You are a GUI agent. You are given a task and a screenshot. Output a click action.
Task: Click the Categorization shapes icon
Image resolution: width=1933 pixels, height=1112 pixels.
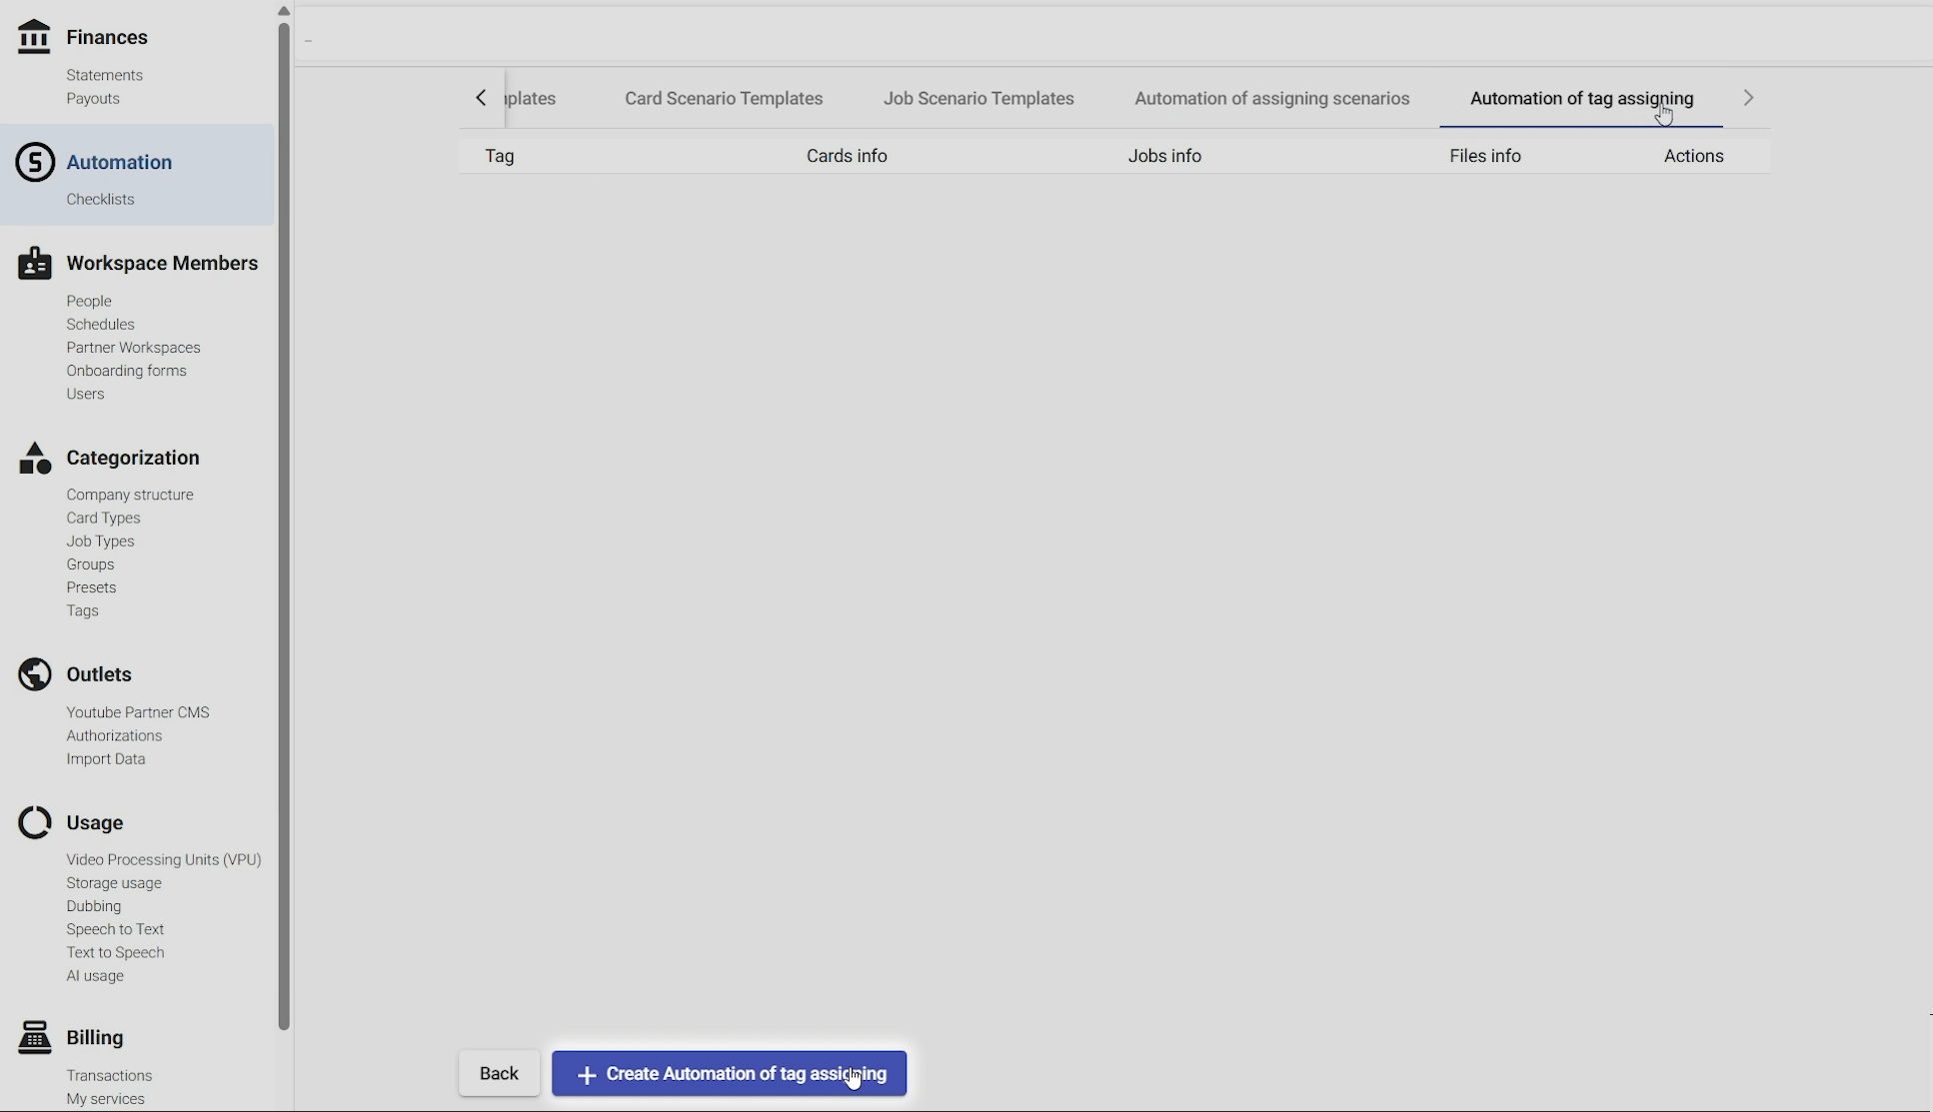[35, 458]
